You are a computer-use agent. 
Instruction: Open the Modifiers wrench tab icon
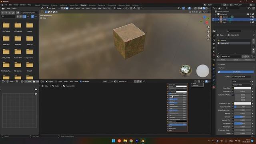click(x=214, y=69)
